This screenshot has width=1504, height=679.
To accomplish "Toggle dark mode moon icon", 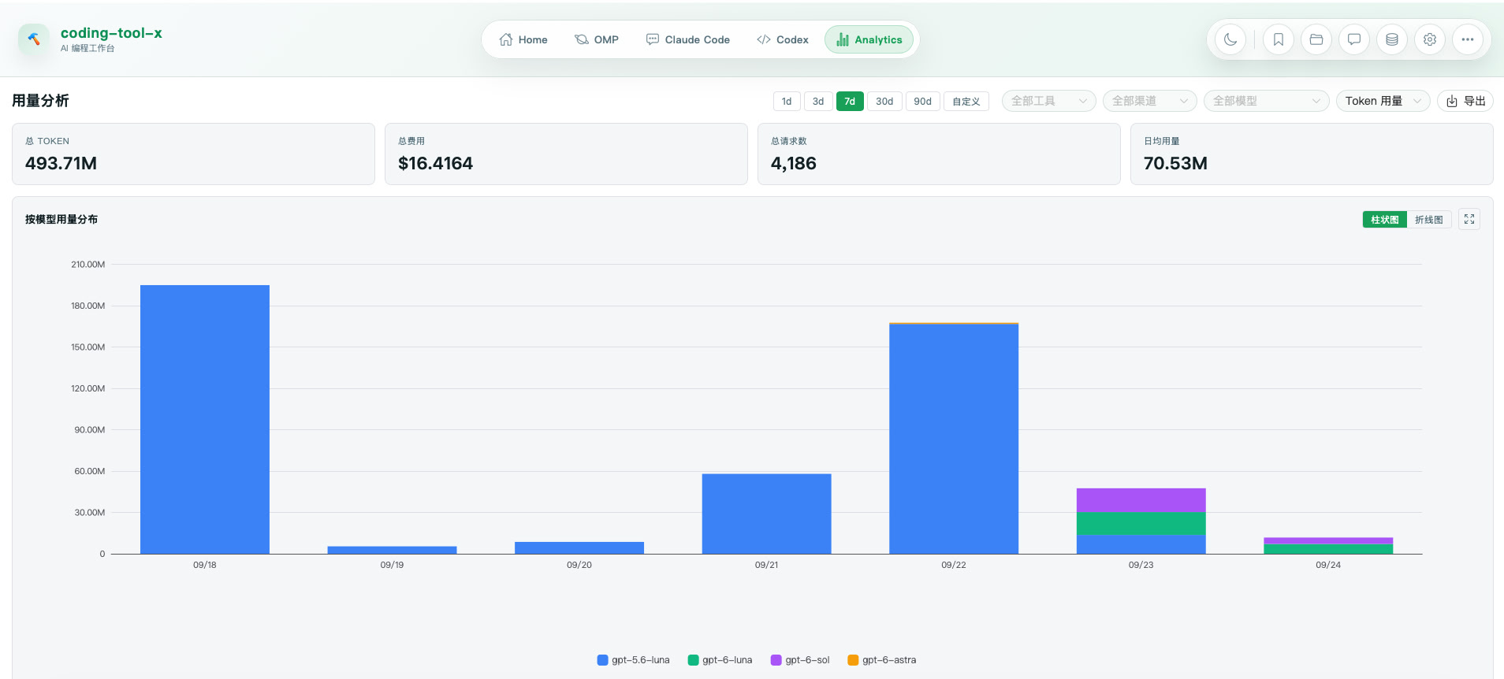I will pyautogui.click(x=1230, y=39).
